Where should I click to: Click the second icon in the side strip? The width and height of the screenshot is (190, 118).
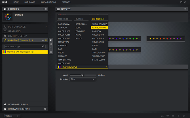[51, 44]
